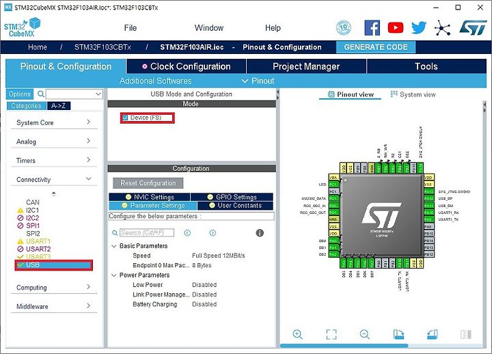Viewport: 492px width, 354px height.
Task: Click the info icon in configuration panel
Action: [260, 233]
